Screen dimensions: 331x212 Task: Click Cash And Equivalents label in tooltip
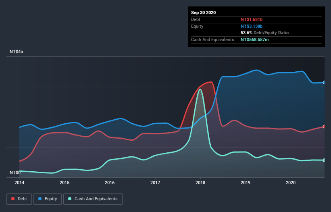click(212, 39)
